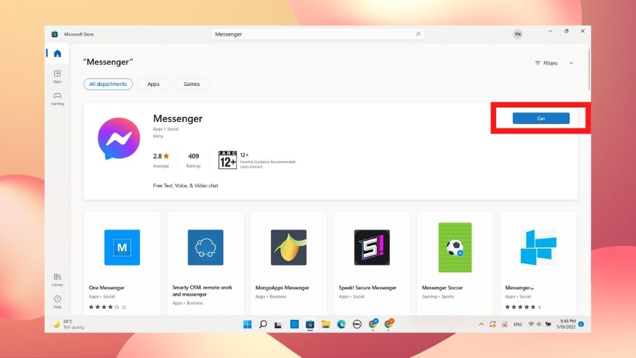The width and height of the screenshot is (636, 358).
Task: Switch to the Apps filter tab
Action: point(153,84)
